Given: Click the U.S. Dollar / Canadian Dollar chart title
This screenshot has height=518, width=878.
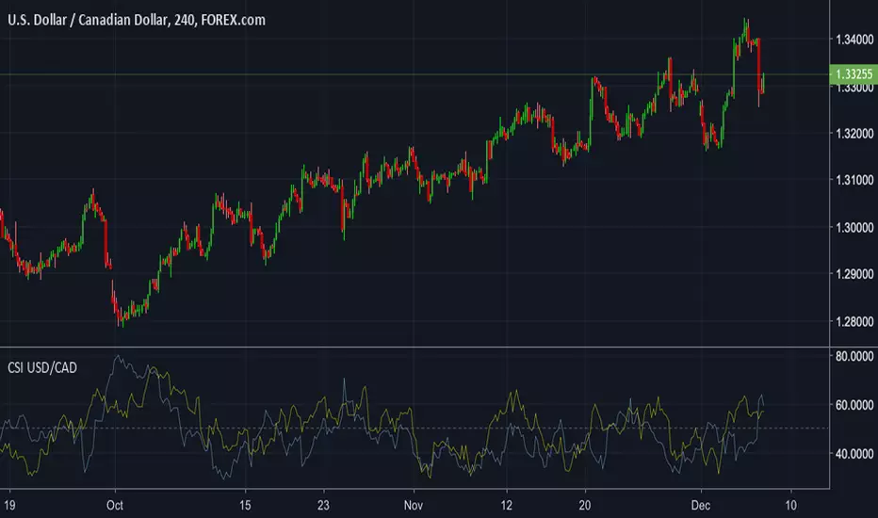Looking at the screenshot, I should [x=137, y=20].
